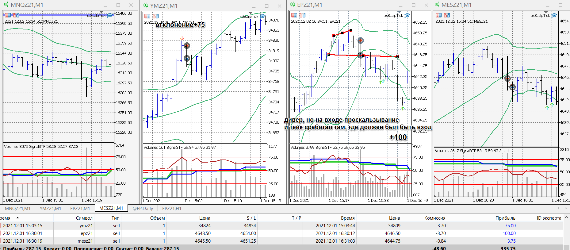Switch to the YMZ21,M1 chart tab

[51, 208]
